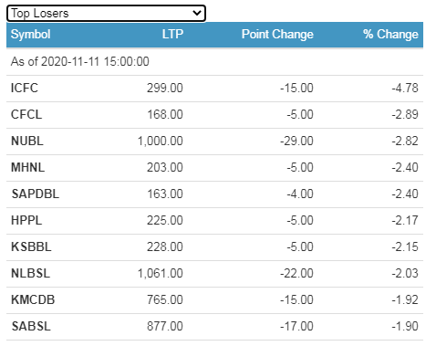Click the Point Change column header
Screen dimensions: 426x346
[x=277, y=34]
